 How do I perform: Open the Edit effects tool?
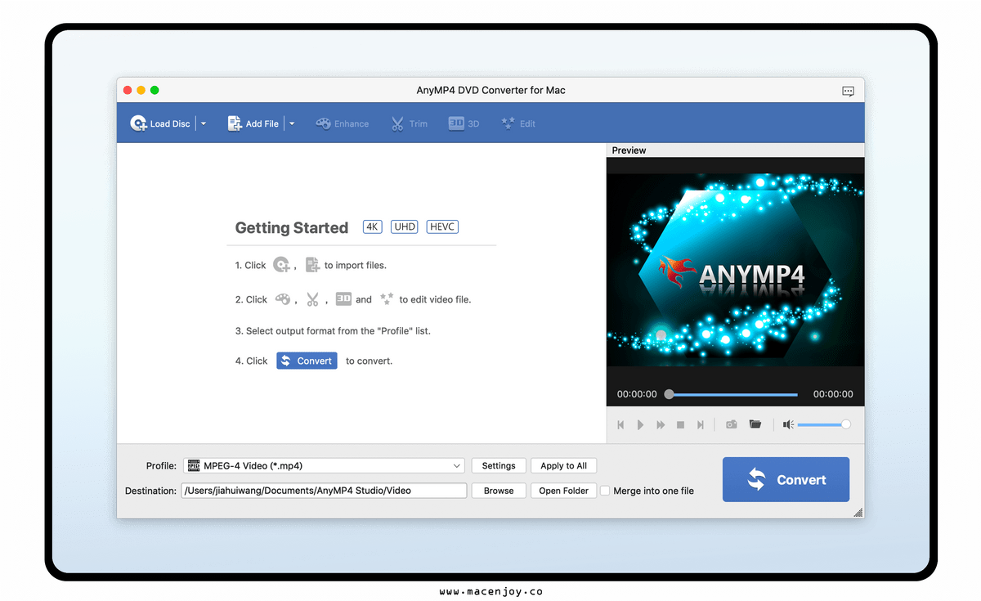click(x=518, y=123)
